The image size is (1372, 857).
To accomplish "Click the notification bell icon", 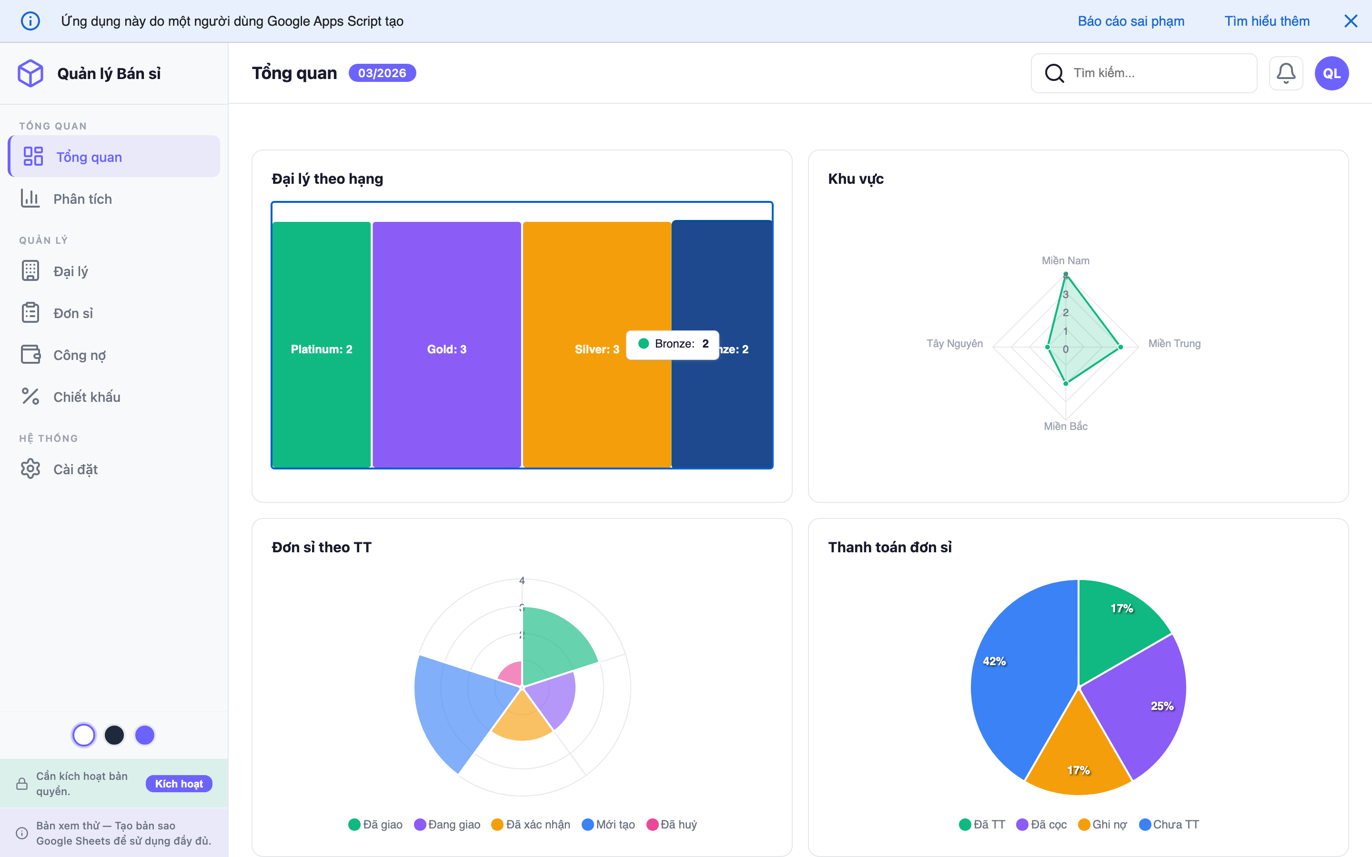I will click(x=1286, y=72).
